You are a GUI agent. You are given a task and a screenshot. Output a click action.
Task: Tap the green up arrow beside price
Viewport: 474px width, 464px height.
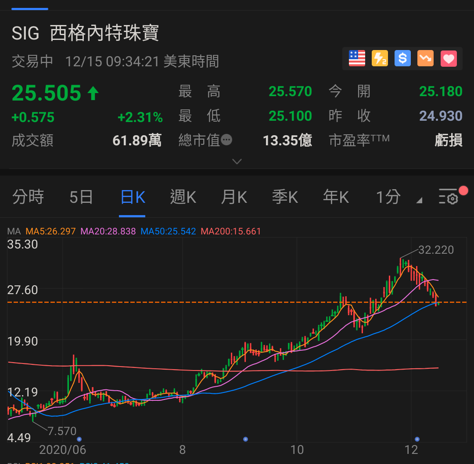click(93, 93)
